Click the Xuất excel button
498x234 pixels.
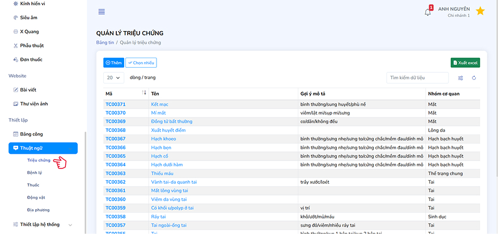pos(465,63)
